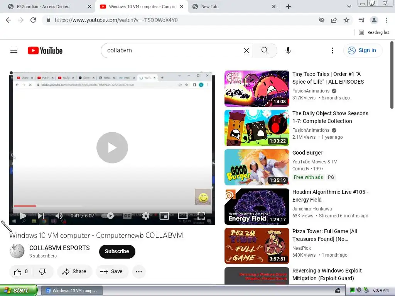Enter full screen mode
Image resolution: width=395 pixels, height=296 pixels.
coord(201,216)
